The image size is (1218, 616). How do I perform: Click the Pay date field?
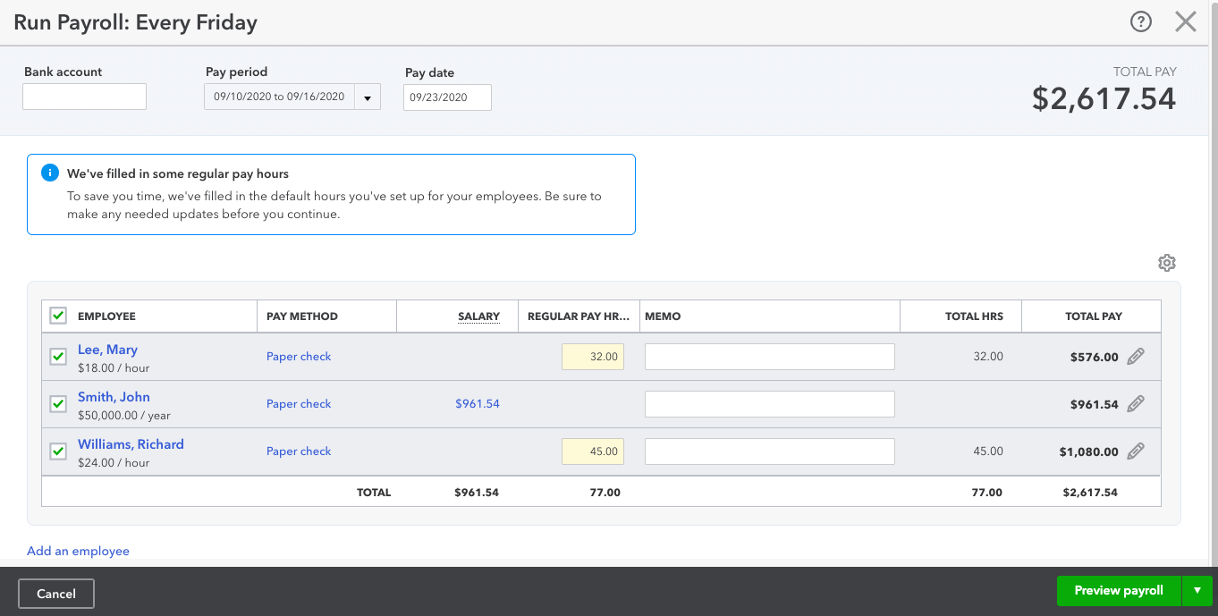click(x=447, y=97)
